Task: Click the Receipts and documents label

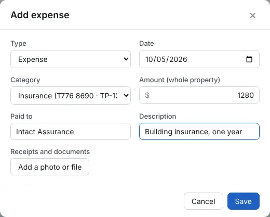Action: (x=50, y=151)
